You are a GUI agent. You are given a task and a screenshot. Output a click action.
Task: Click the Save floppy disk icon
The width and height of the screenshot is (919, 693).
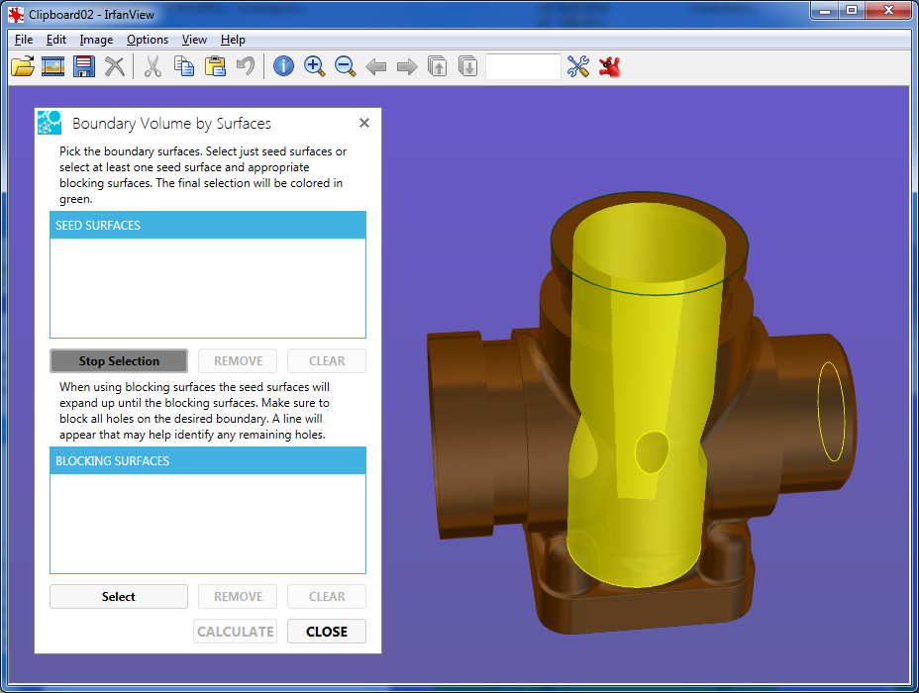[x=84, y=66]
